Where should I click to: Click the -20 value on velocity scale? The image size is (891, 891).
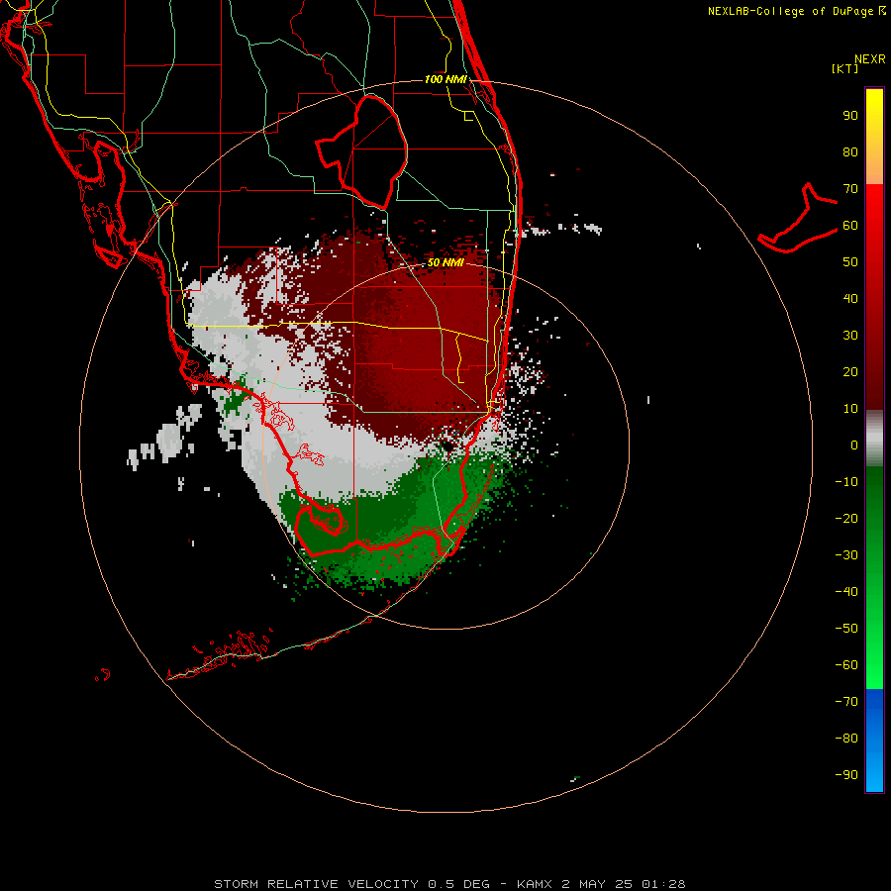(x=846, y=518)
